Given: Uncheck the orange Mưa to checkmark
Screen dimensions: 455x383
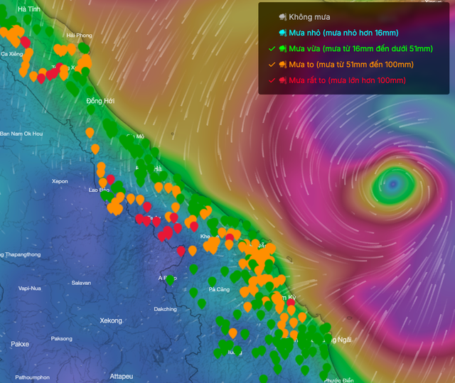Looking at the screenshot, I should [272, 65].
